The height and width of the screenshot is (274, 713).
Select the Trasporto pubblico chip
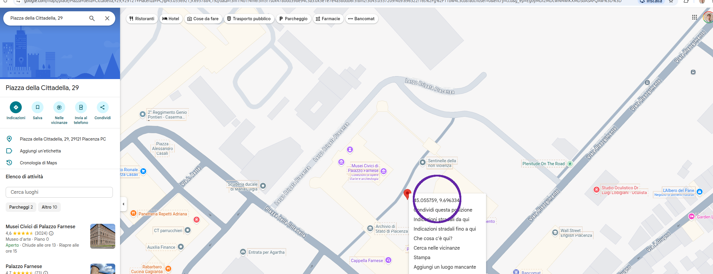[249, 19]
